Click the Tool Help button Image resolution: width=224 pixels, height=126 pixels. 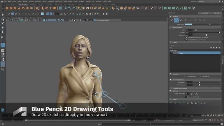217,13
